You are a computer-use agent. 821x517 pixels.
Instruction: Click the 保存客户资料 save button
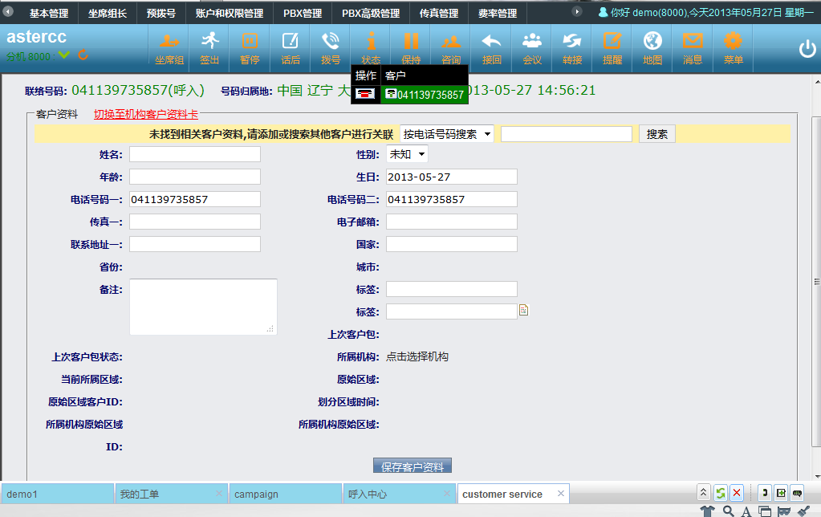(x=413, y=466)
